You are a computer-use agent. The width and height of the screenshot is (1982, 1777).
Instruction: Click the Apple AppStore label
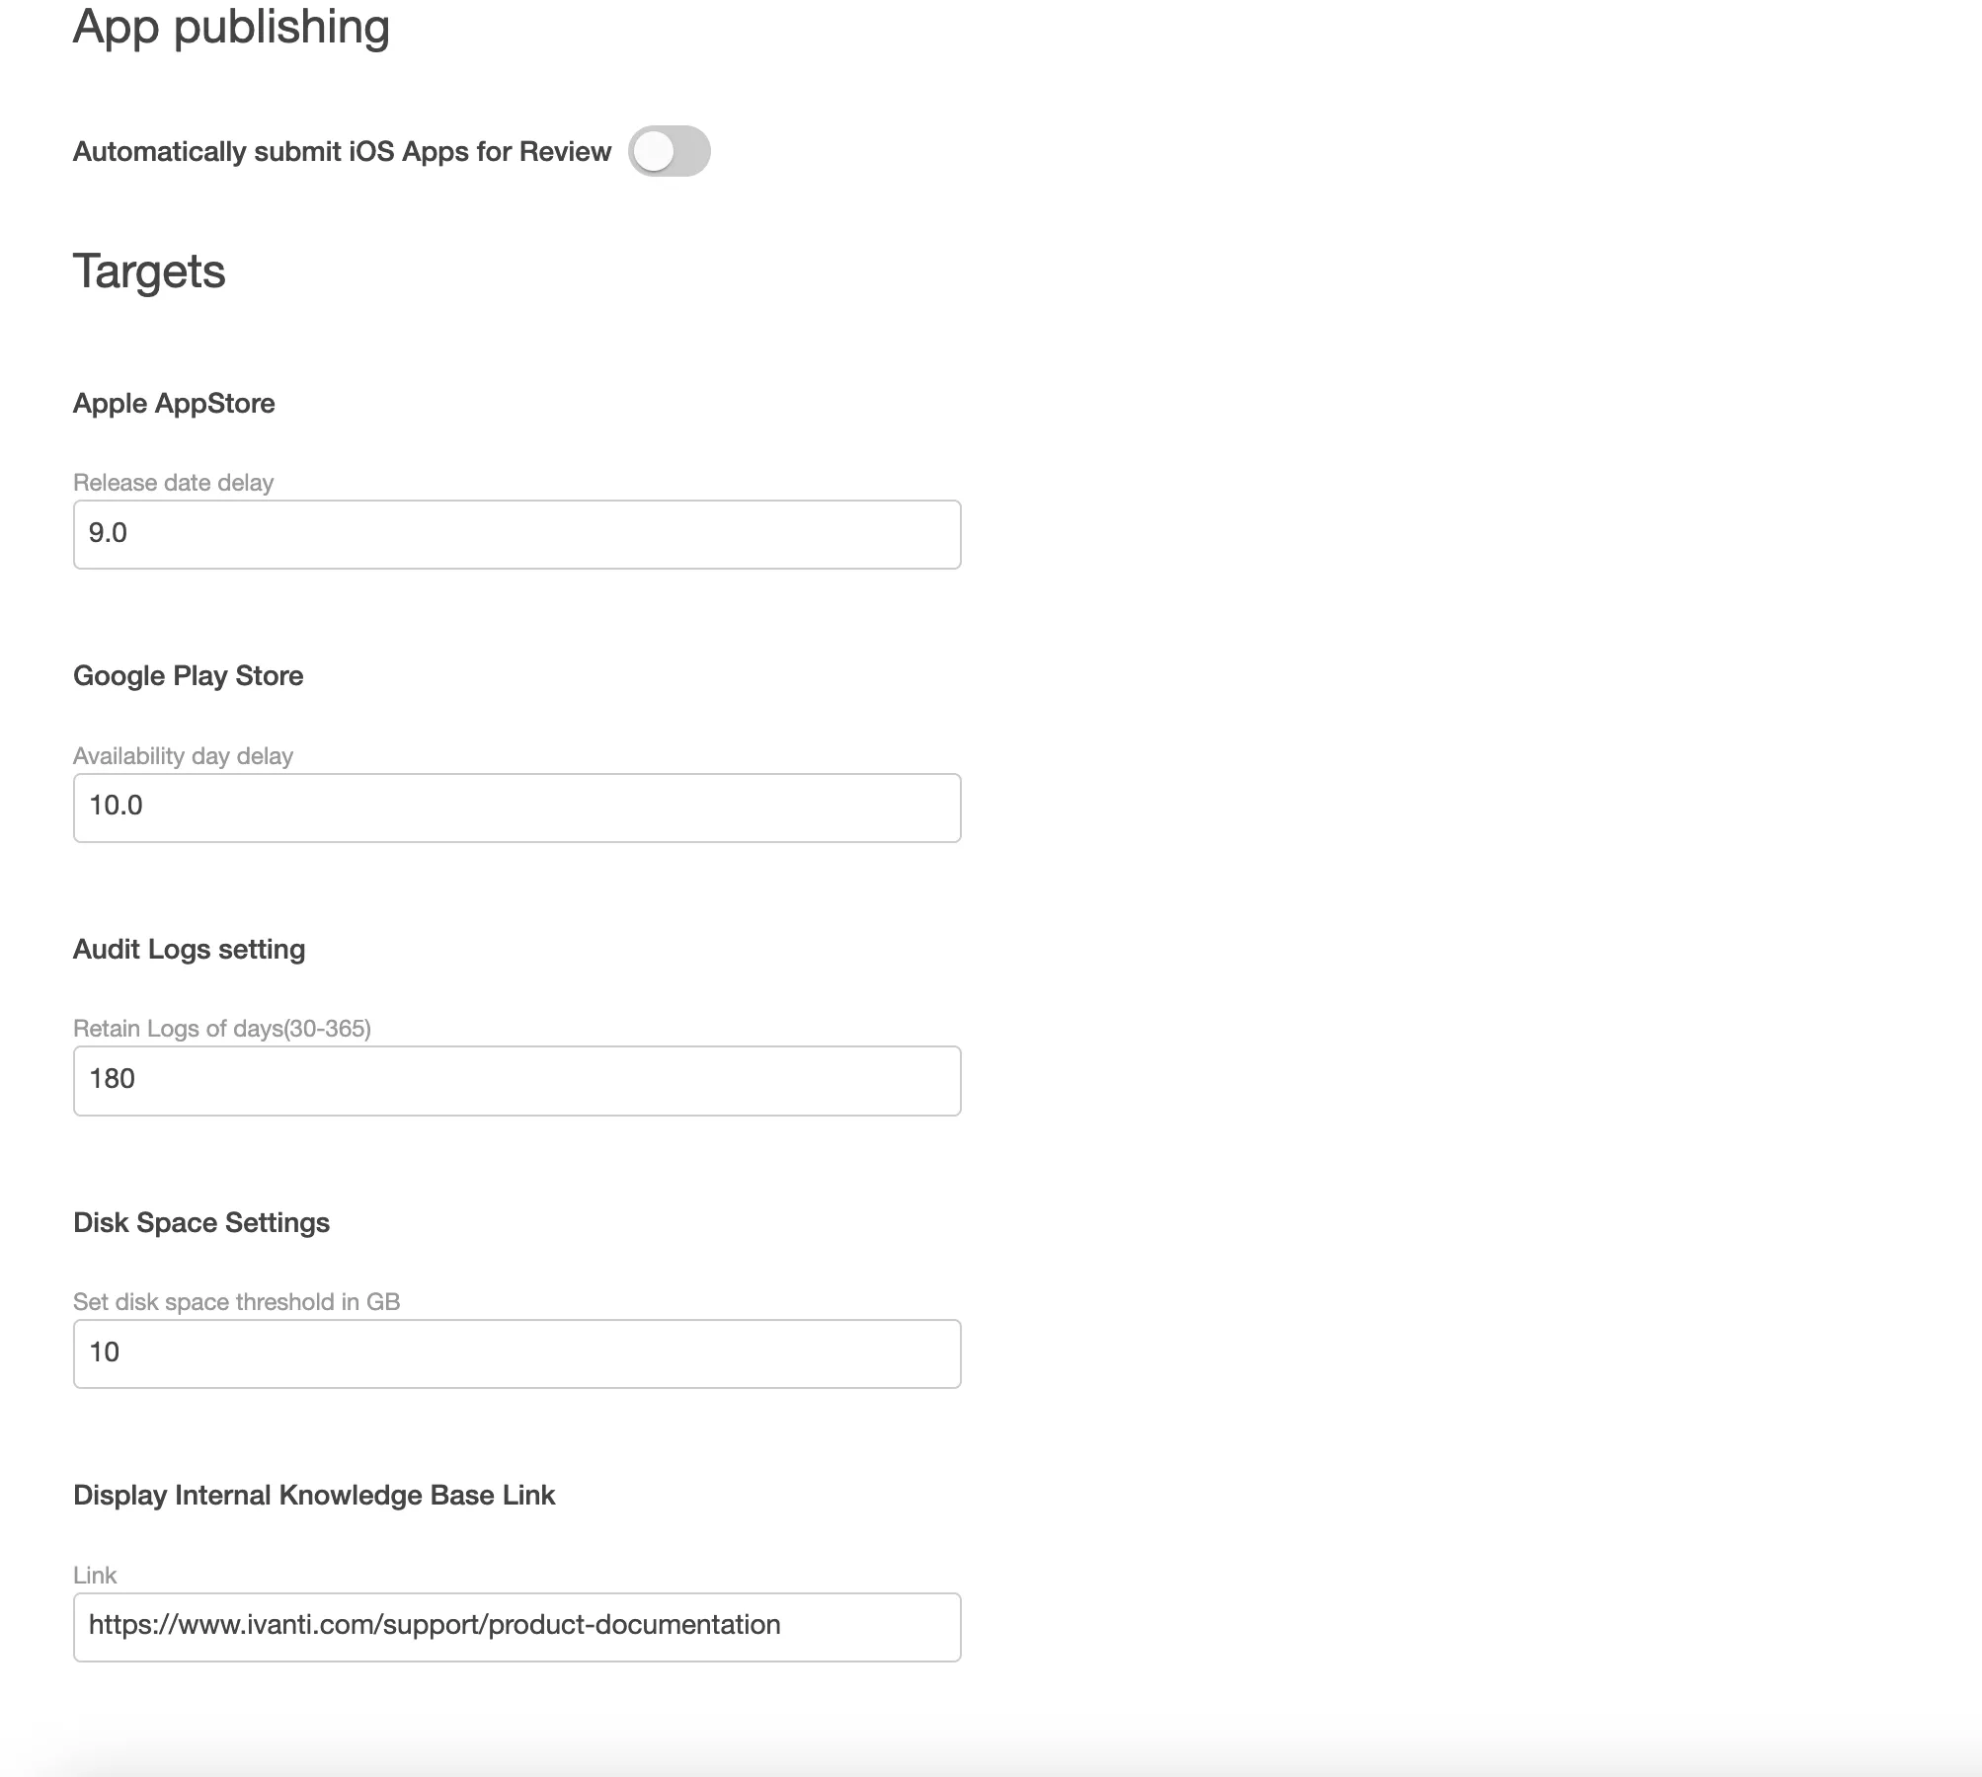click(174, 403)
